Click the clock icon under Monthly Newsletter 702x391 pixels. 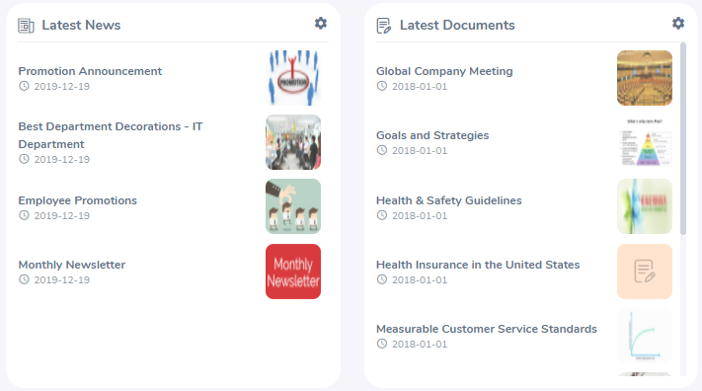click(24, 279)
